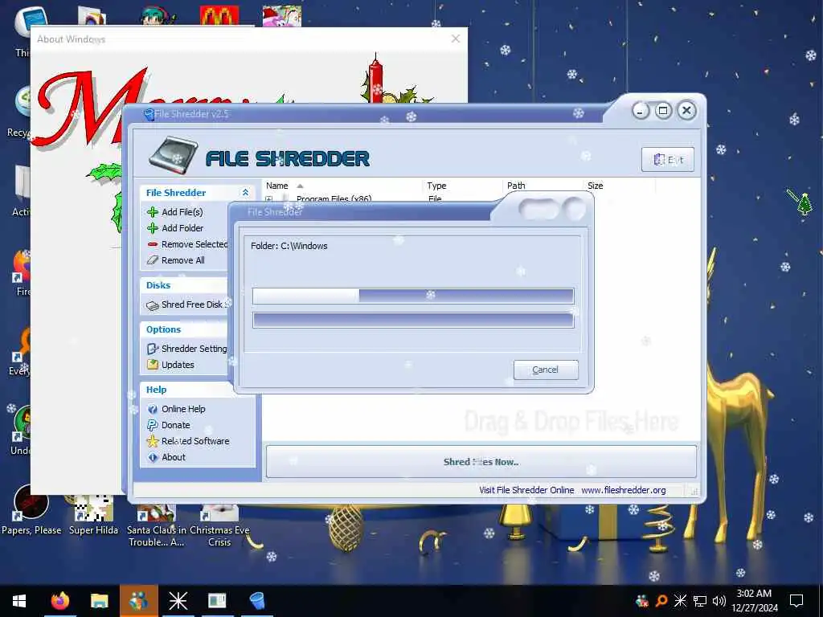823x617 pixels.
Task: Select Remove All in the sidebar
Action: pos(182,260)
